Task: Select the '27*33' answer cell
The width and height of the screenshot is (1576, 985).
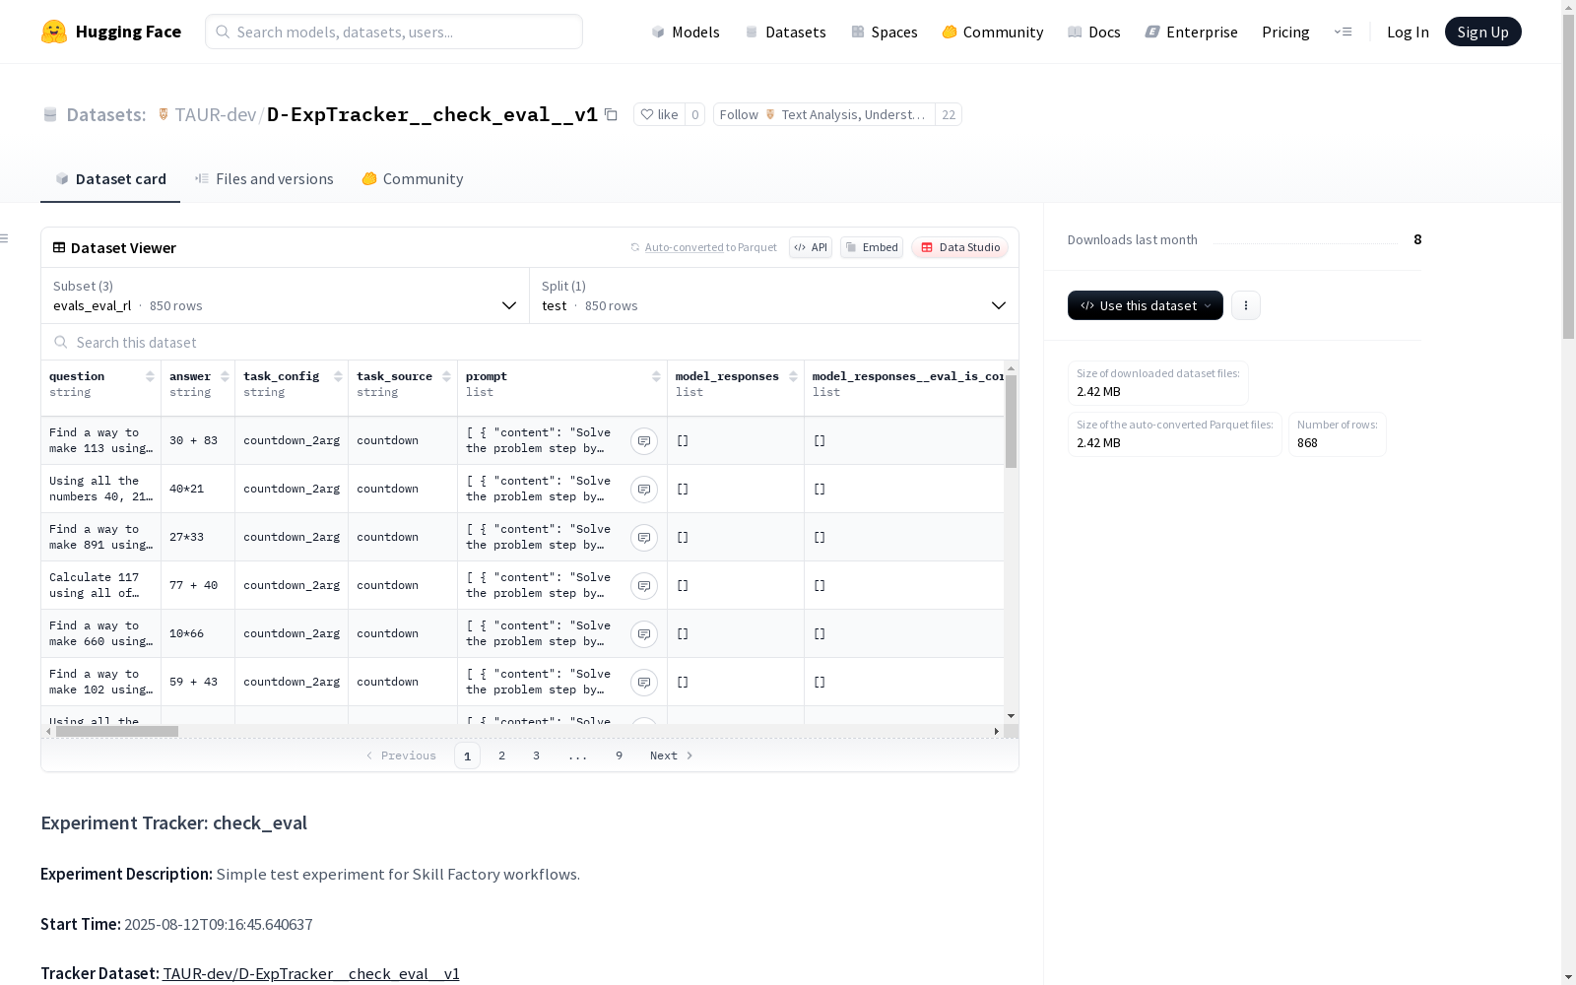Action: pyautogui.click(x=198, y=537)
